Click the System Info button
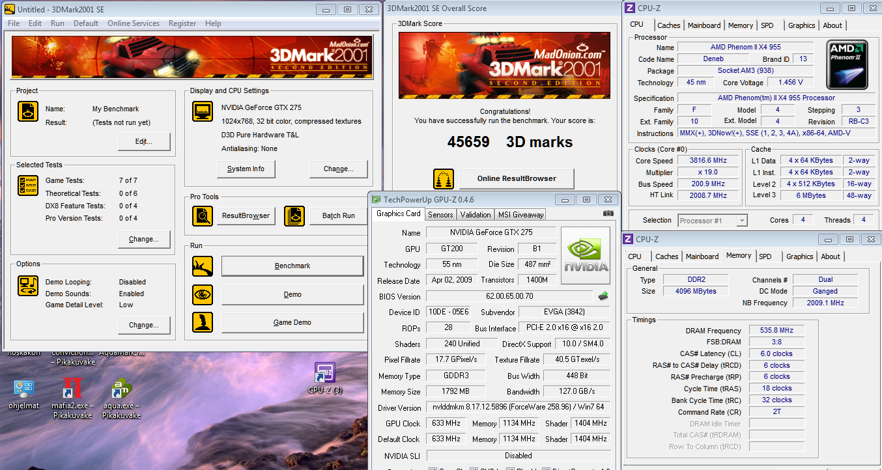 point(246,169)
